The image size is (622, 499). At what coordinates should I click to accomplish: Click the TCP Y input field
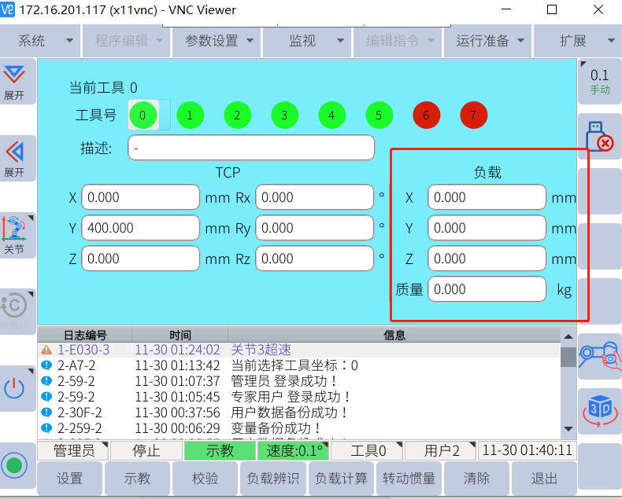[x=141, y=228]
